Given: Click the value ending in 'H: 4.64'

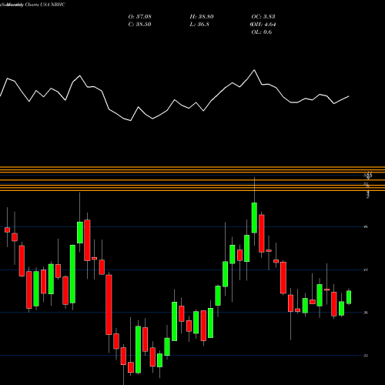Looking at the screenshot, I should [263, 24].
